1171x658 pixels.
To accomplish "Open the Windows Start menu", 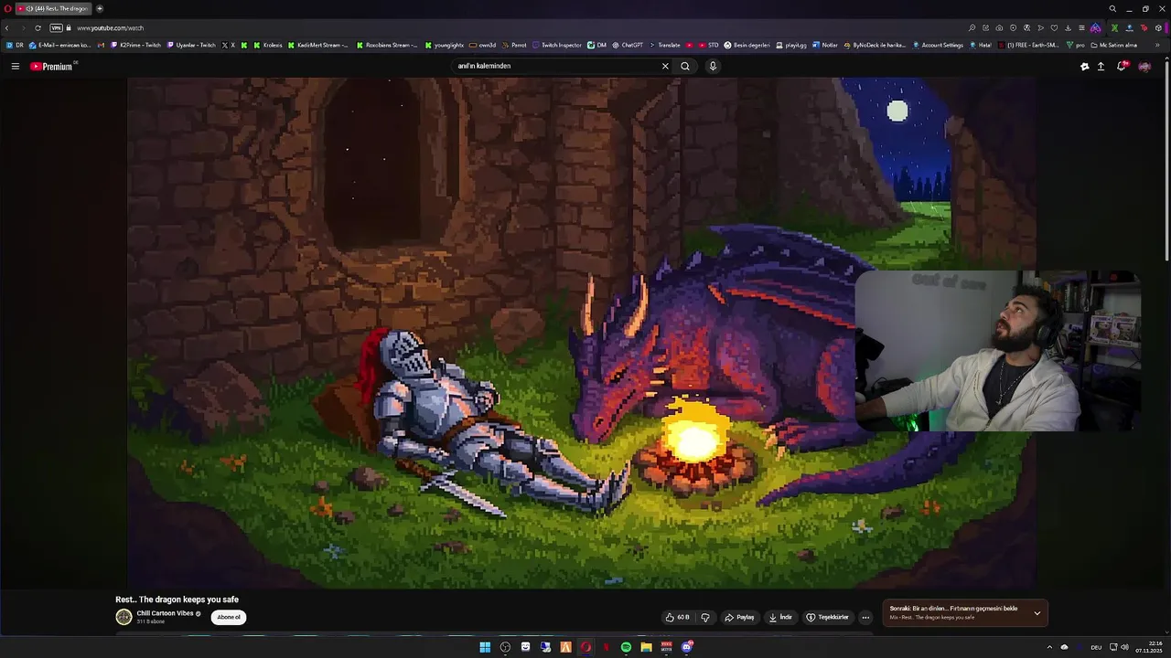I will coord(485,647).
